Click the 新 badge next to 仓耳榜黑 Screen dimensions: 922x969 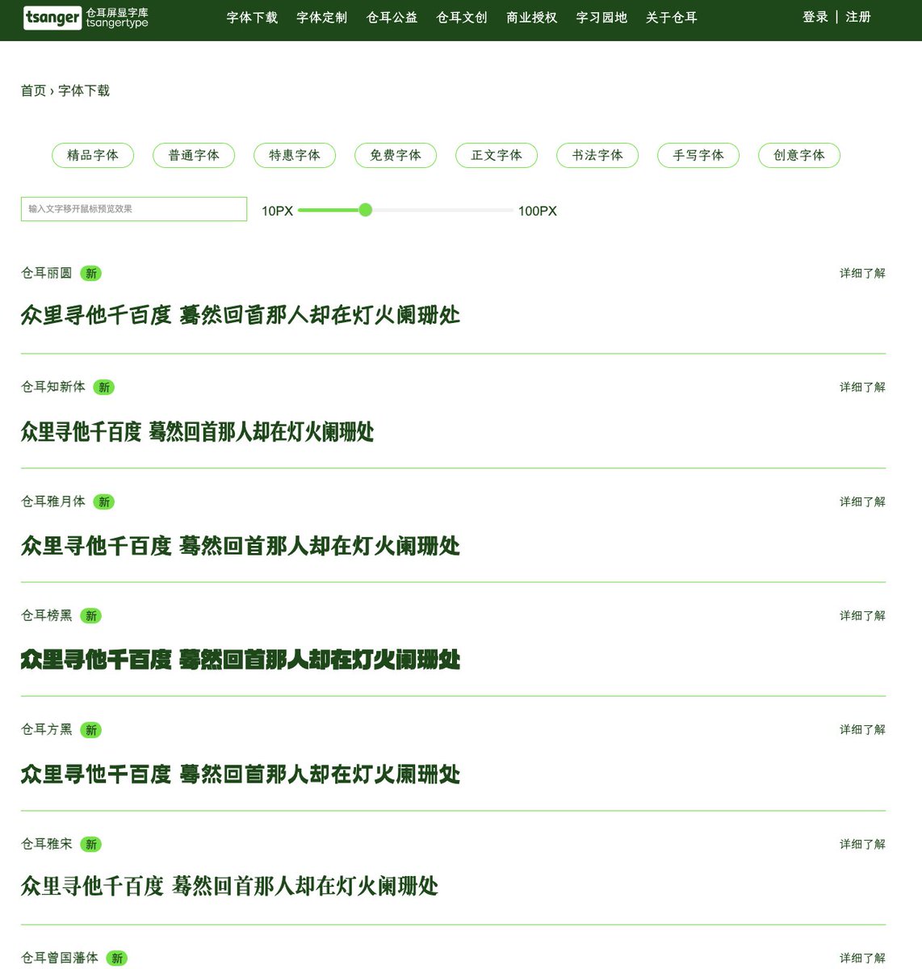point(90,615)
